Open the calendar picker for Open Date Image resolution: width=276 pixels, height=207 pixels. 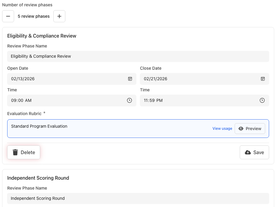tap(130, 79)
